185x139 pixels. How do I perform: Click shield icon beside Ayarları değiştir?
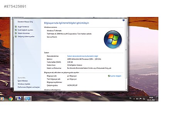109,76
